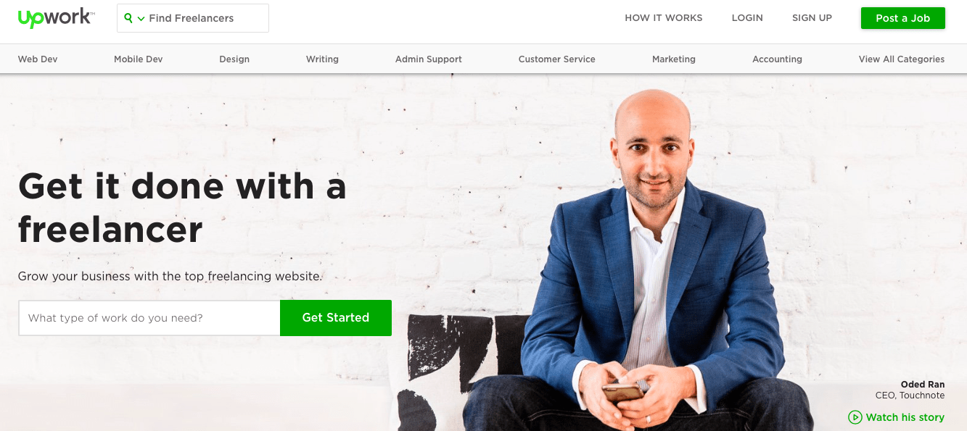Click the play icon beside Watch his story

855,417
